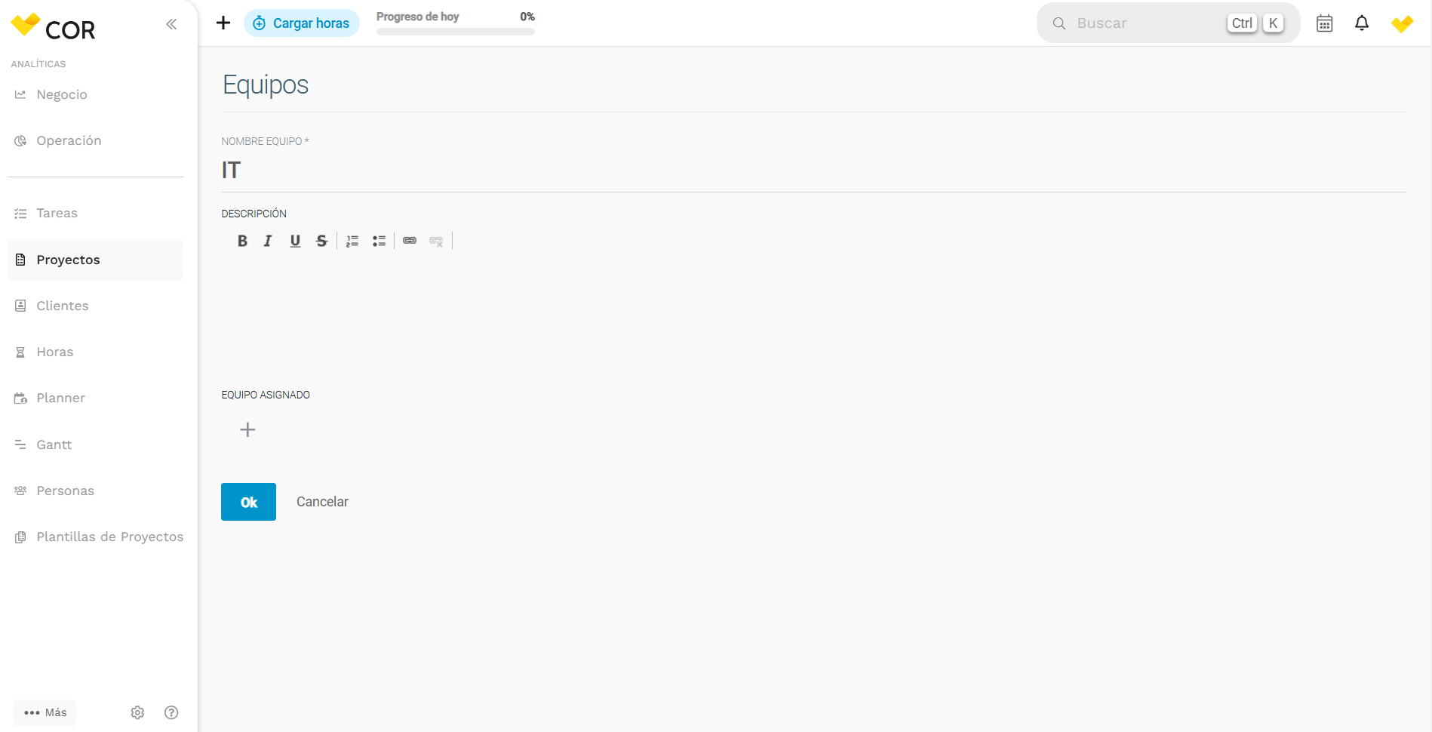Open the COR profile logo at top right
Viewport: 1432px width, 732px height.
(x=1403, y=23)
